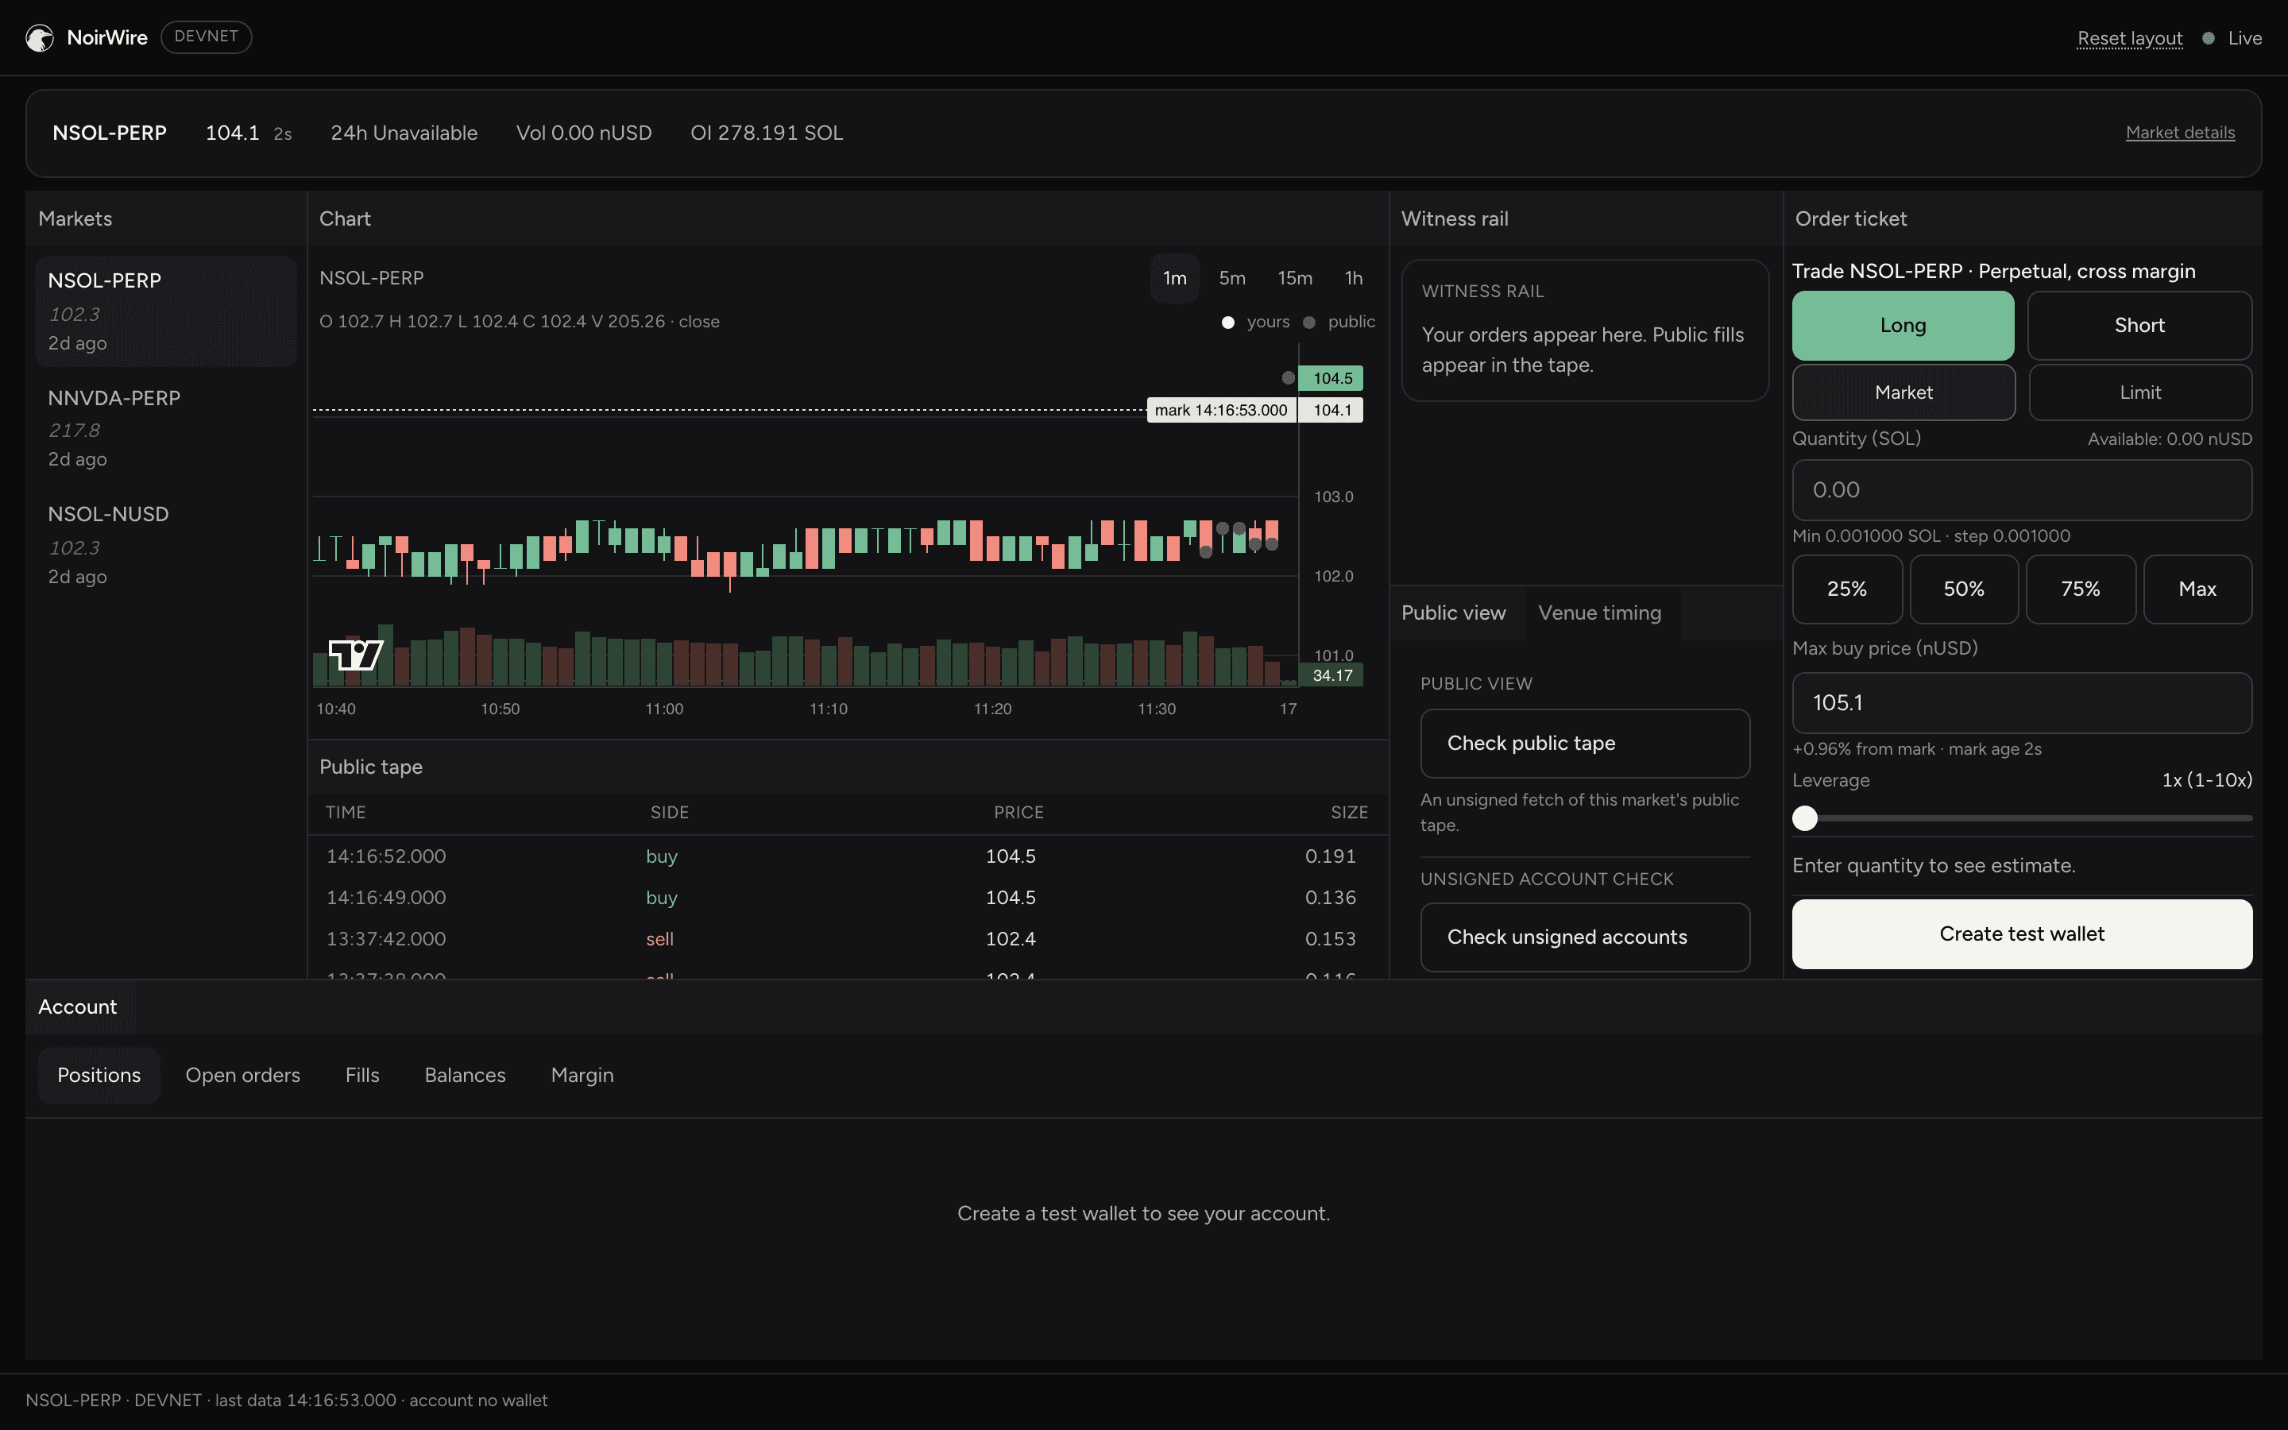2288x1430 pixels.
Task: Switch chart interval to 1m
Action: click(1174, 278)
